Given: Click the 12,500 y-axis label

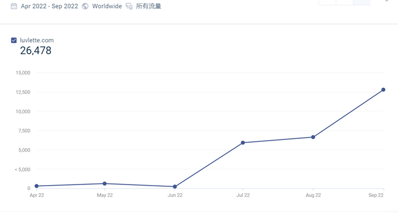Looking at the screenshot, I should point(23,92).
